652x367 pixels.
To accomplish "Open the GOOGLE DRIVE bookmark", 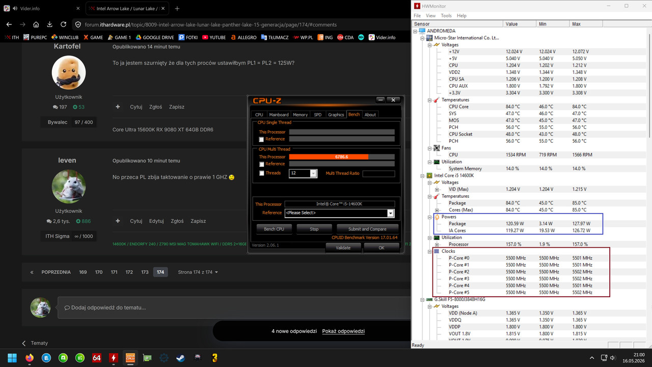I will [x=154, y=37].
